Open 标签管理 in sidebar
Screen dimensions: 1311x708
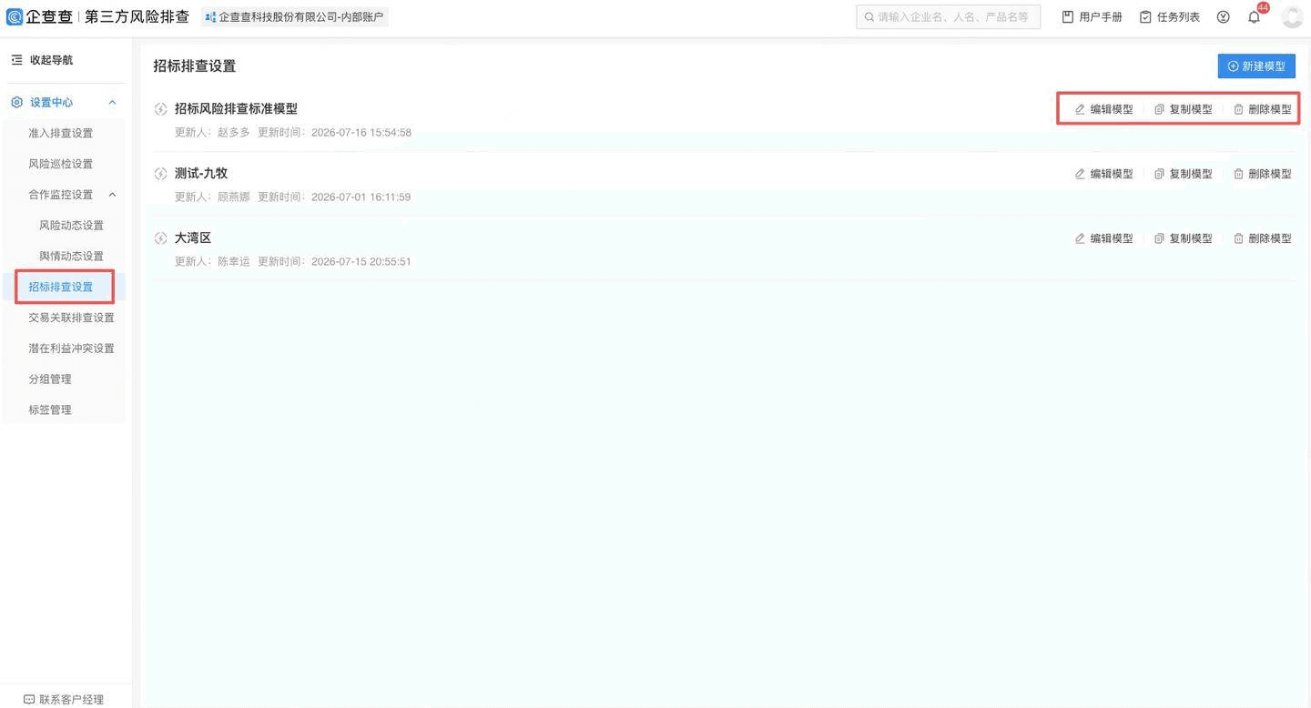point(50,410)
